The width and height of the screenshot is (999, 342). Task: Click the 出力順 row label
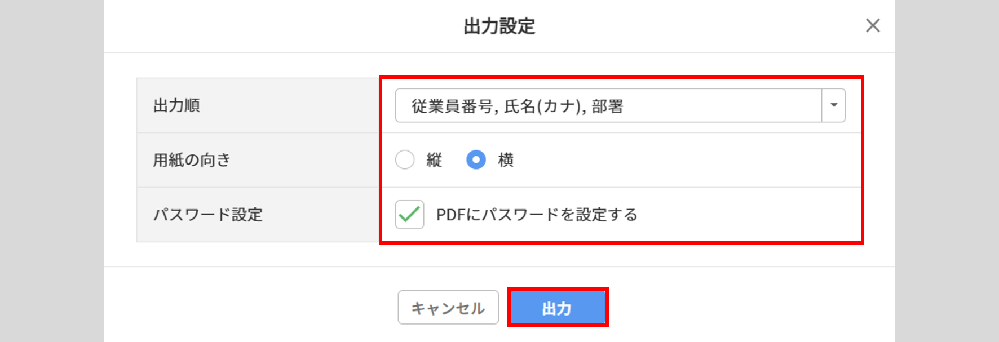click(x=176, y=105)
